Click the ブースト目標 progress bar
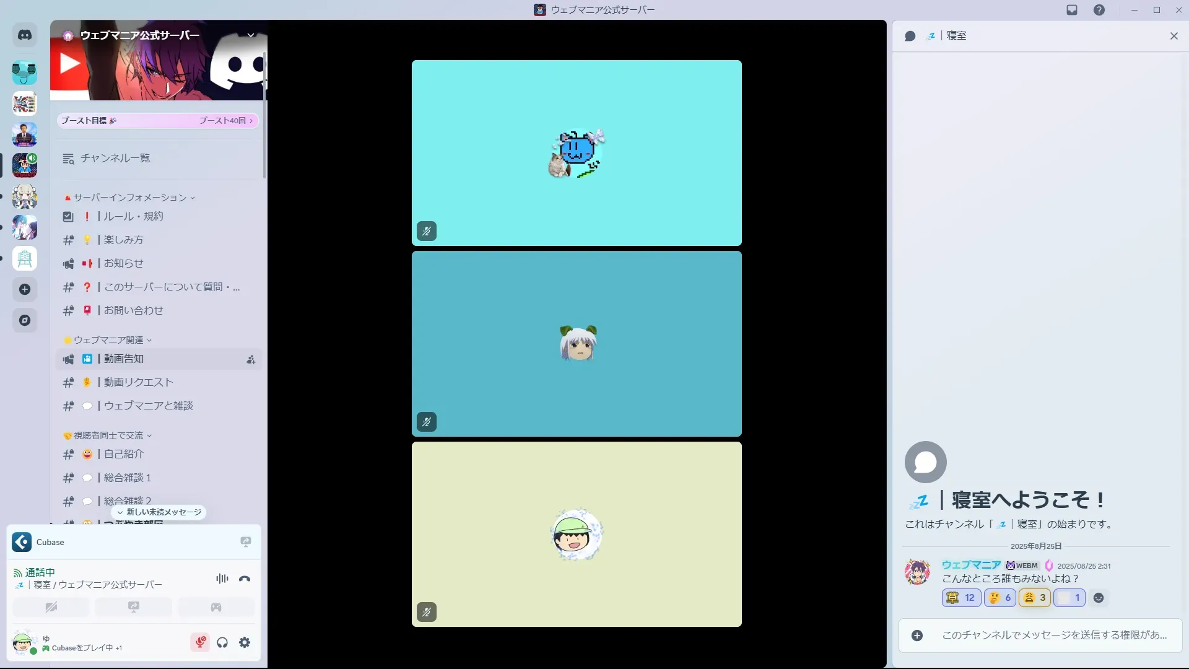 [157, 121]
